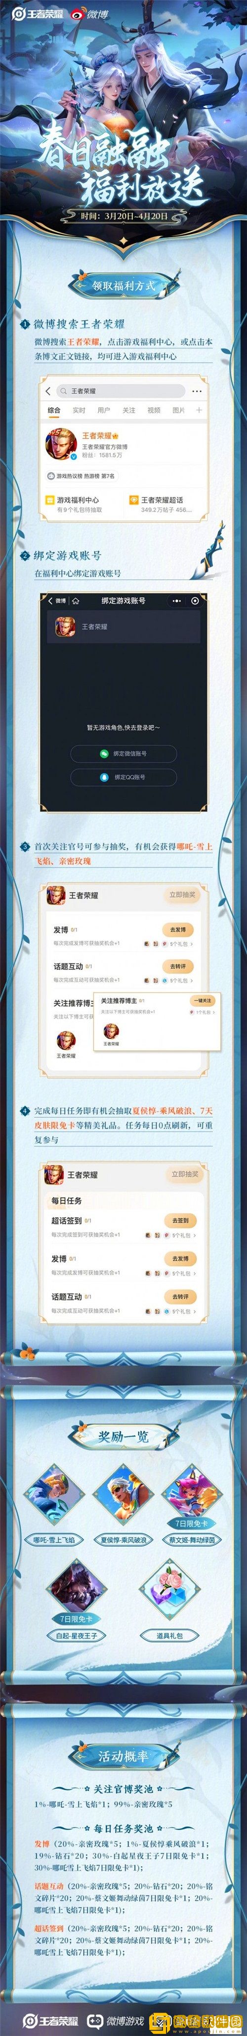Click the WeChat icon on 绑定微信账号
Image resolution: width=247 pixels, height=2036 pixels.
[103, 753]
